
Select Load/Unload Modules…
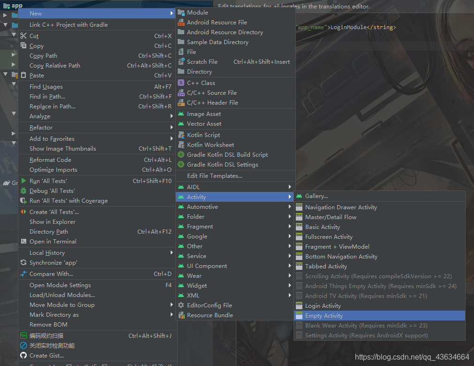(97, 295)
